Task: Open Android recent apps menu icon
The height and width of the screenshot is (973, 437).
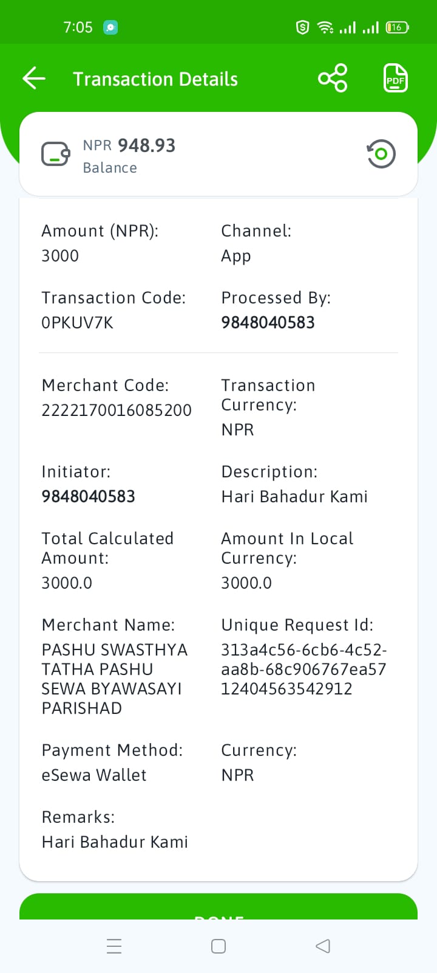Action: (x=114, y=946)
